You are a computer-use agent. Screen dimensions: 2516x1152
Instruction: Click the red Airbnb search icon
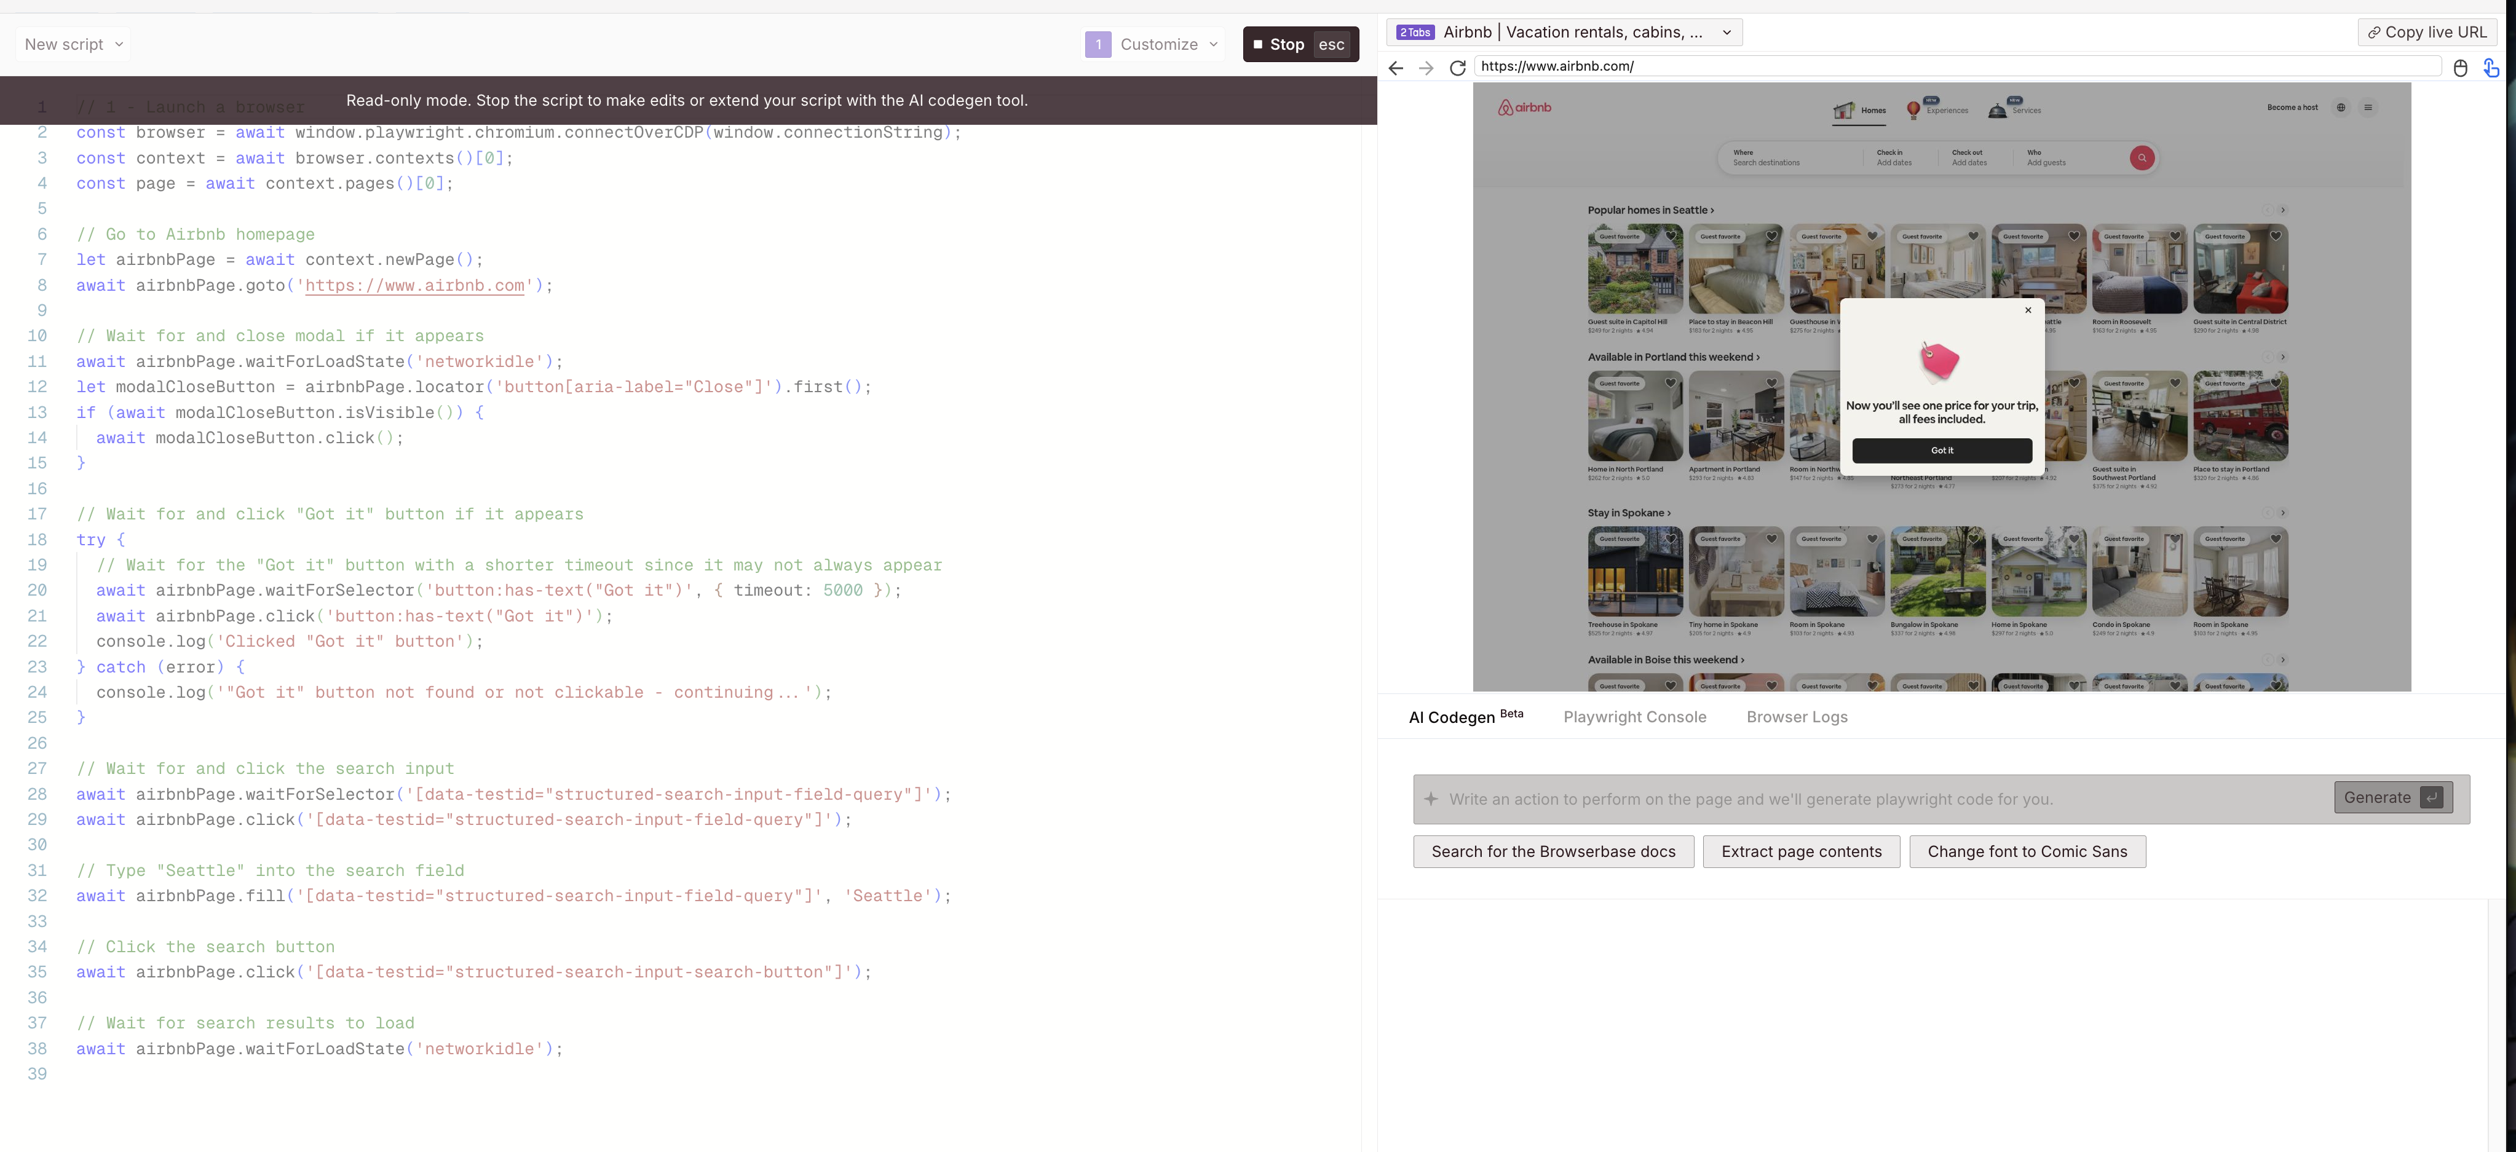coord(2142,158)
